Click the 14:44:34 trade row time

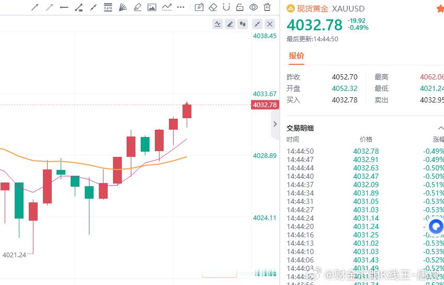[300, 193]
